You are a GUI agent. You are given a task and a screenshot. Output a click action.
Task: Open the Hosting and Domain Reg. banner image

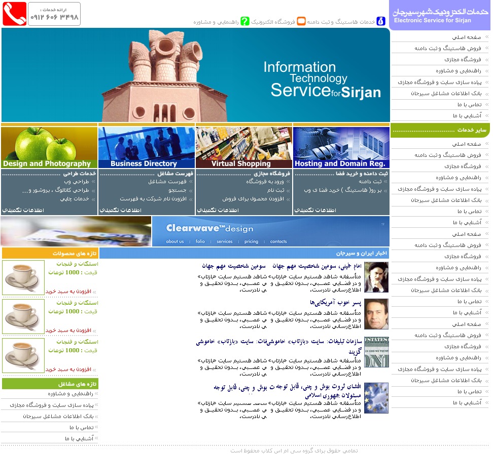(x=341, y=146)
